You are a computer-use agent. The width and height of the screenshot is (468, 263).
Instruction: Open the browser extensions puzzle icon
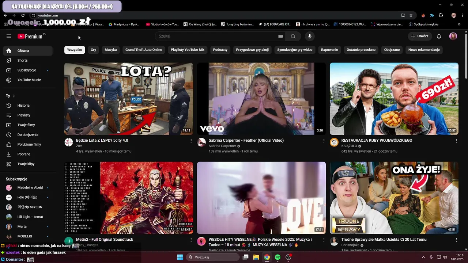coord(441,15)
